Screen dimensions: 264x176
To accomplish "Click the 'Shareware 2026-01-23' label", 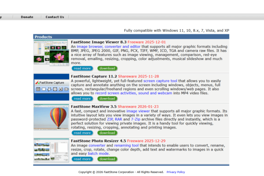I will (138, 106).
